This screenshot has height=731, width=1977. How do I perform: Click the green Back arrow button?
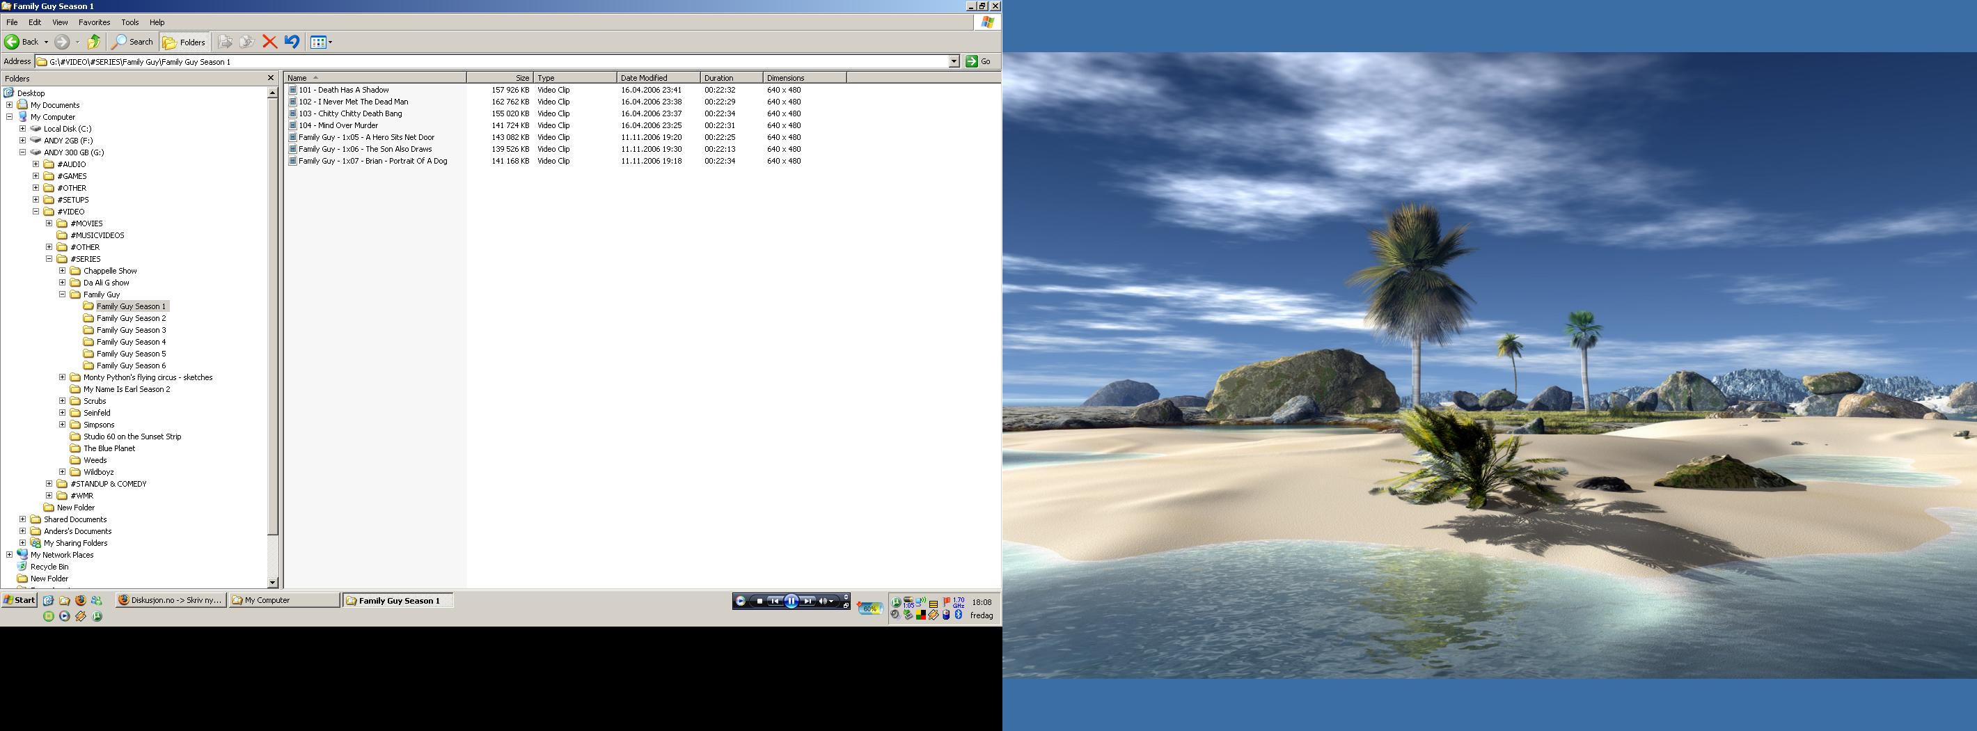pos(13,42)
